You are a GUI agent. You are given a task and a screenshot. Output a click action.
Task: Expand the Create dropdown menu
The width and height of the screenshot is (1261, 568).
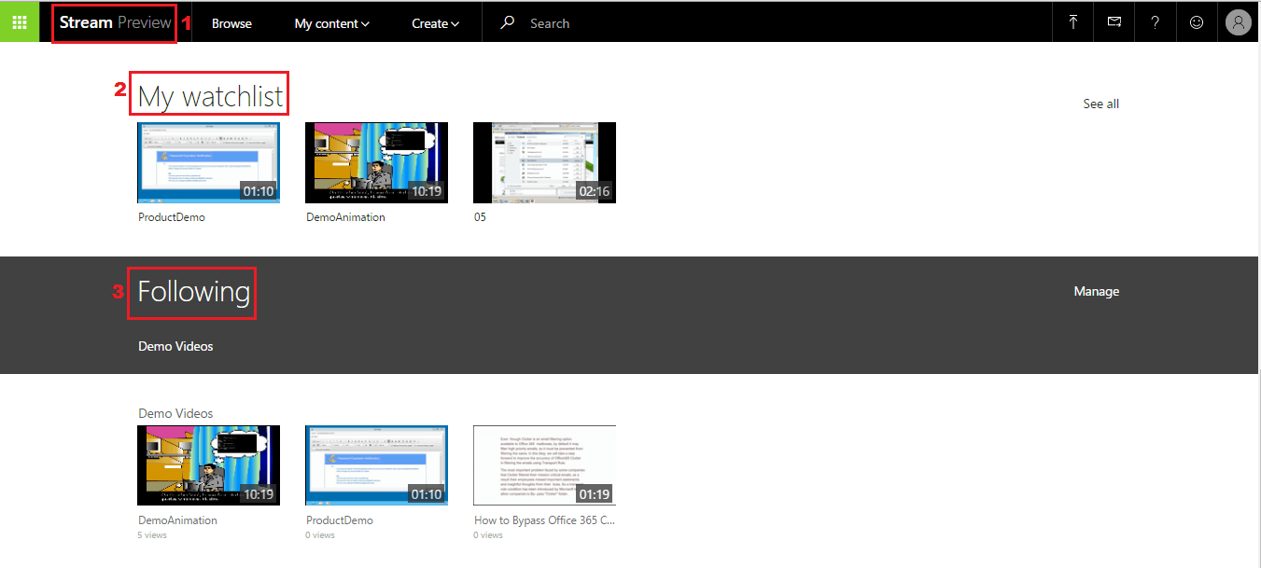(x=435, y=24)
